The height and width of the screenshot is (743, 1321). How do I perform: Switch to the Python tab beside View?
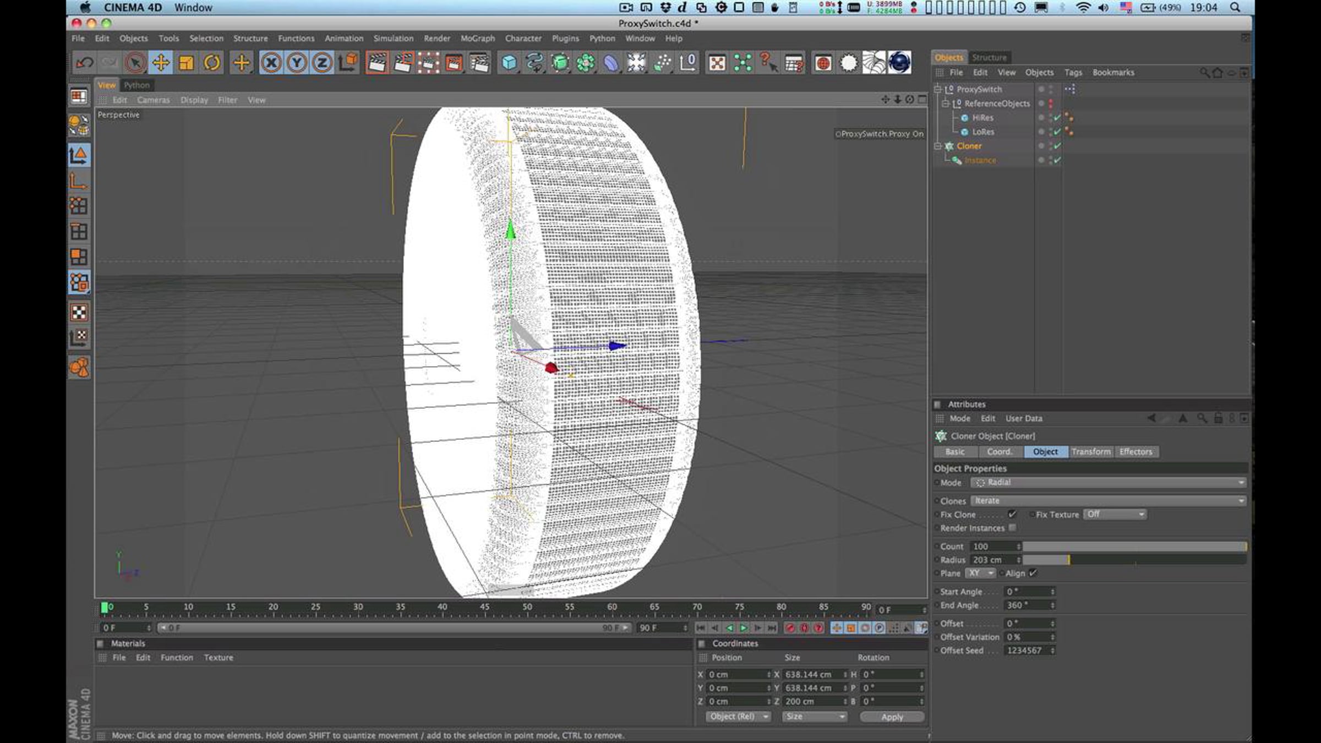coord(137,85)
